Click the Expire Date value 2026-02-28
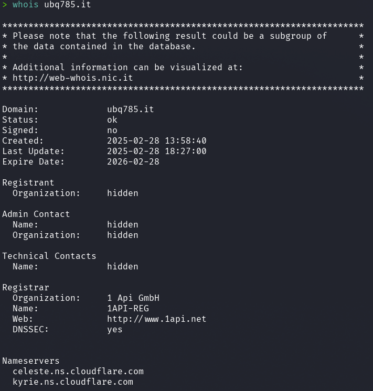This screenshot has width=373, height=391. [133, 161]
